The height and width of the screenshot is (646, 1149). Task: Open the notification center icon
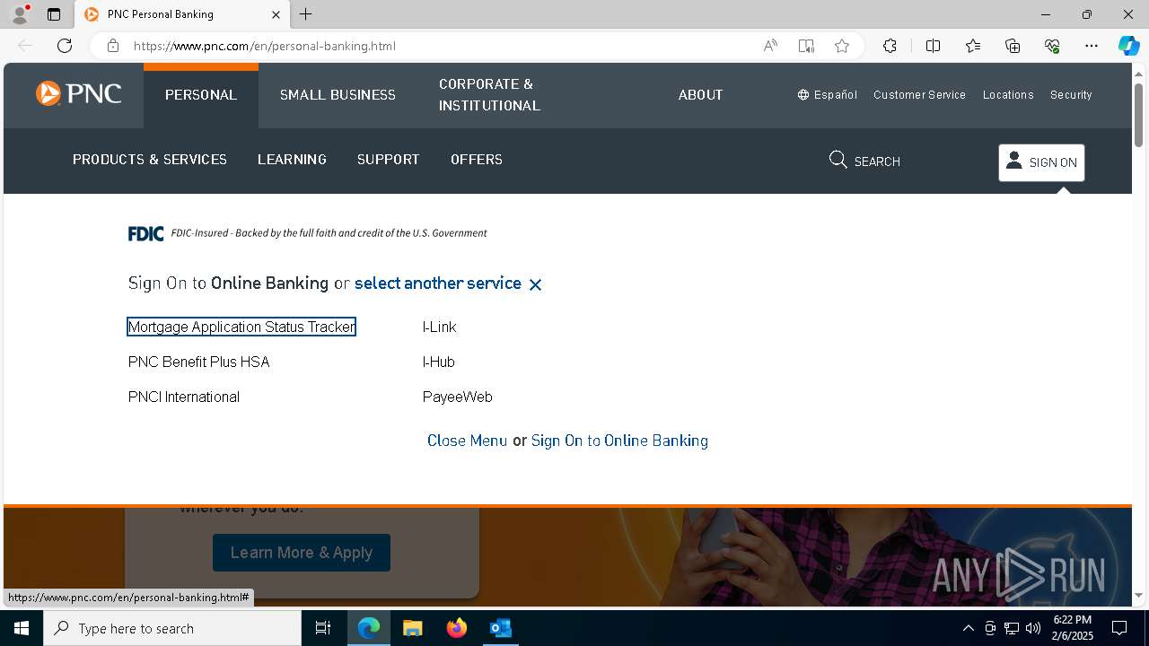pos(1119,628)
